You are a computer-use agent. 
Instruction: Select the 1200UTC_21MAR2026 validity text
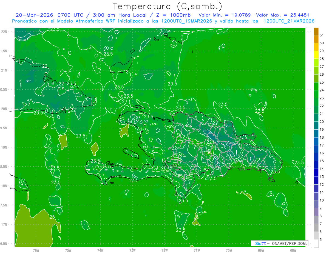tap(289, 21)
